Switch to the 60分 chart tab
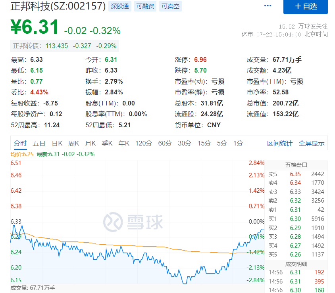The height and width of the screenshot is (293, 335). [x=165, y=143]
